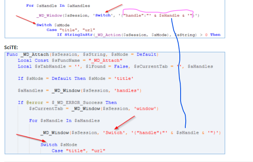Screen dimensions: 253x162
Task: Click the False keyword
Action: [x=121, y=66]
